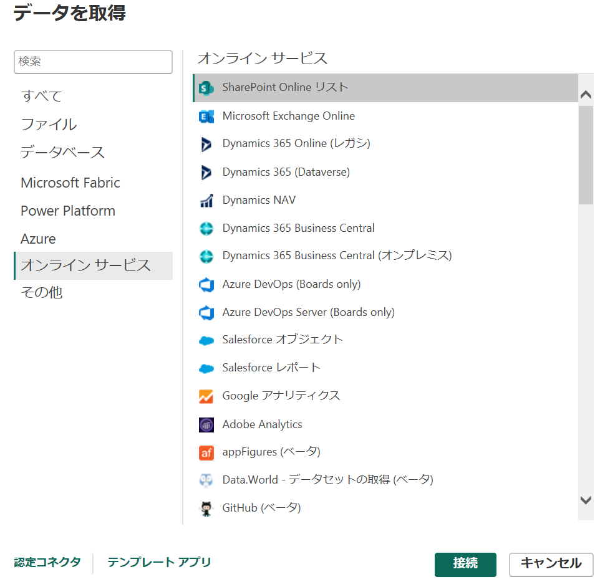
Task: Click the GitHub octocat icon
Action: (206, 508)
